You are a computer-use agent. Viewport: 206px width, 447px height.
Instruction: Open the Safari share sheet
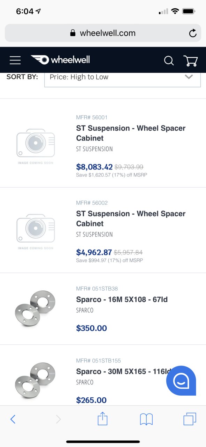(x=102, y=418)
